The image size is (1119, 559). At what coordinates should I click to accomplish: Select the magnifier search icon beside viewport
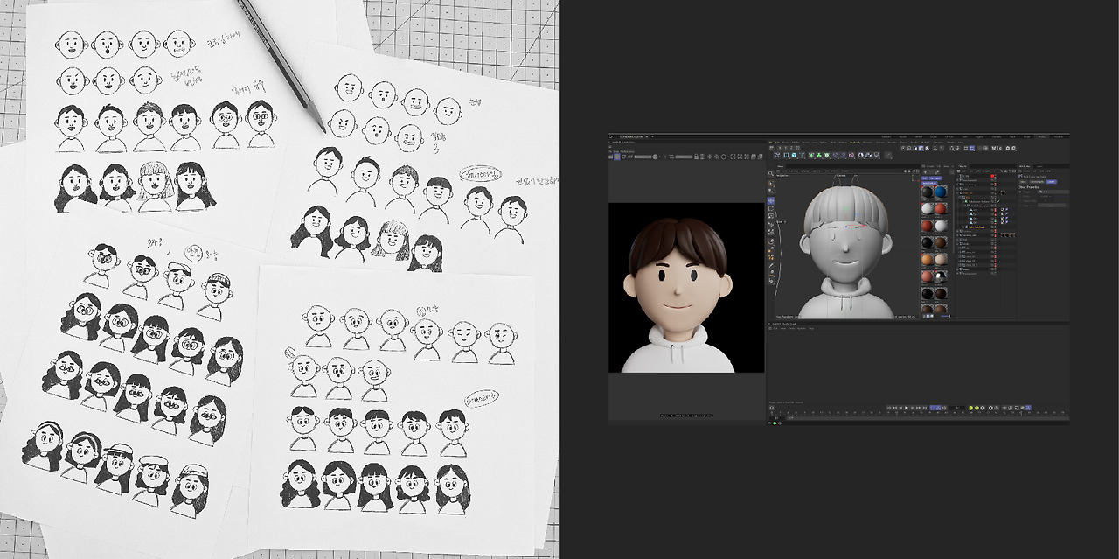pyautogui.click(x=771, y=173)
